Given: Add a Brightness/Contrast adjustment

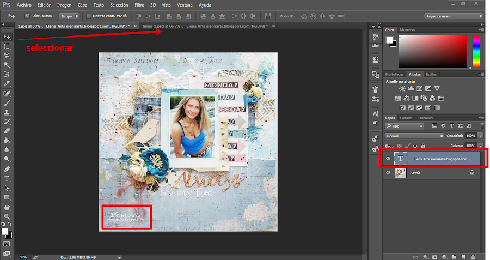Looking at the screenshot, I should (402, 88).
